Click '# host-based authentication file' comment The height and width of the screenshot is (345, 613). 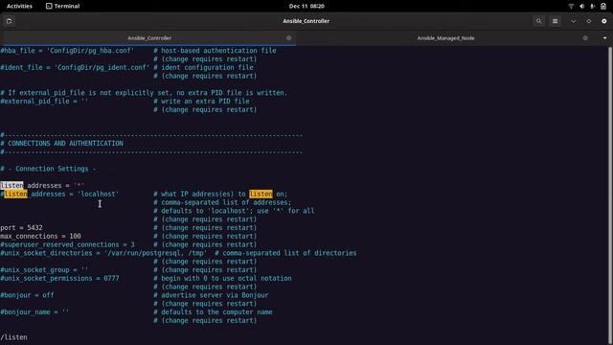[x=215, y=51]
